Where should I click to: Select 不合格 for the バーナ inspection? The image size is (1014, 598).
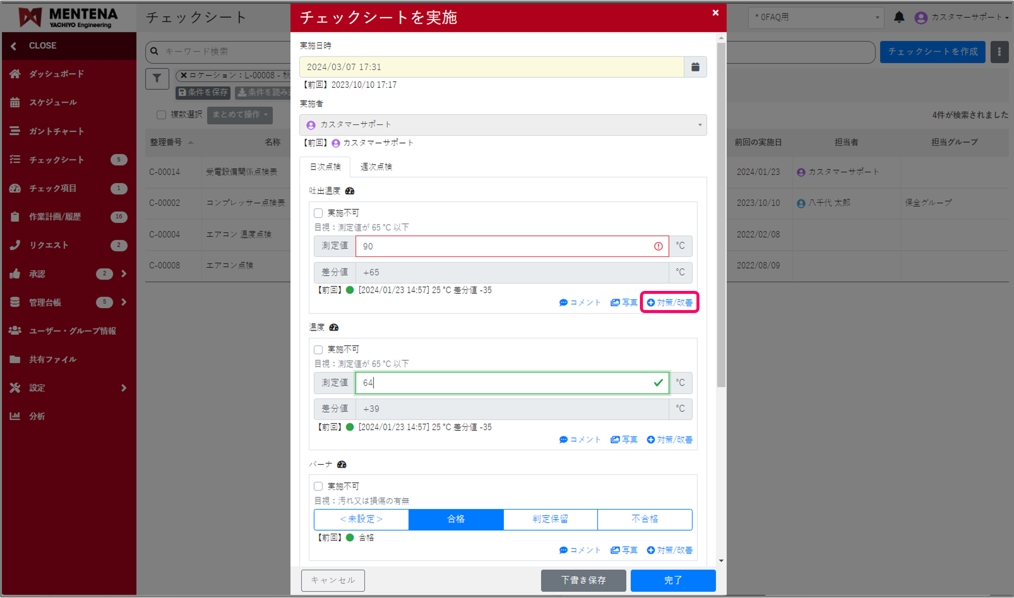click(644, 519)
